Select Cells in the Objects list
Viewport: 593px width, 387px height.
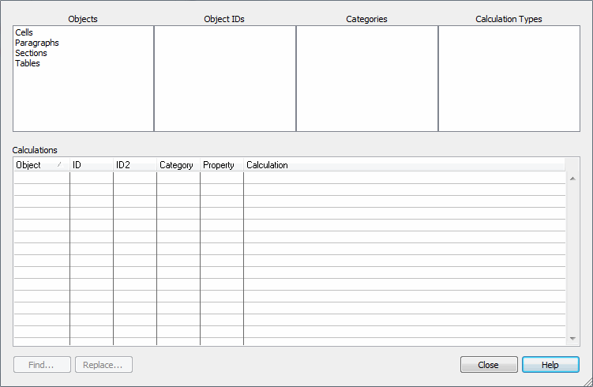pyautogui.click(x=24, y=32)
